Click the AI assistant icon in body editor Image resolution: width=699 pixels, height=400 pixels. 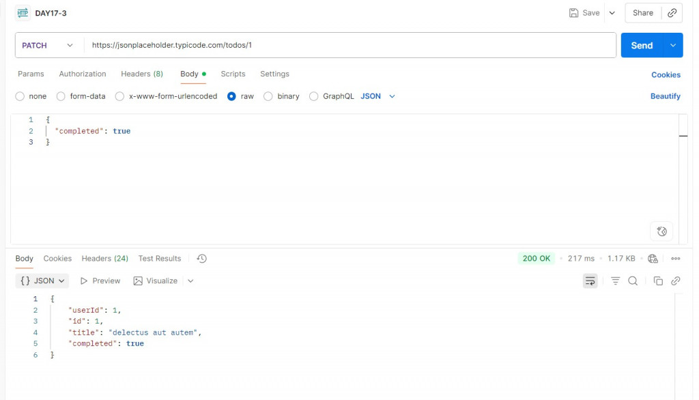(662, 231)
